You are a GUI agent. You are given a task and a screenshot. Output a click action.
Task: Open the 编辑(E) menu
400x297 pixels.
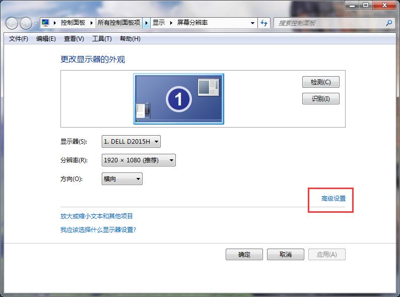46,39
